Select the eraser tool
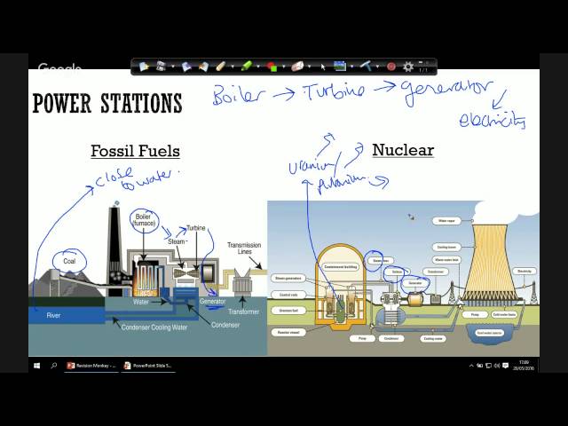The image size is (568, 426). coord(297,67)
